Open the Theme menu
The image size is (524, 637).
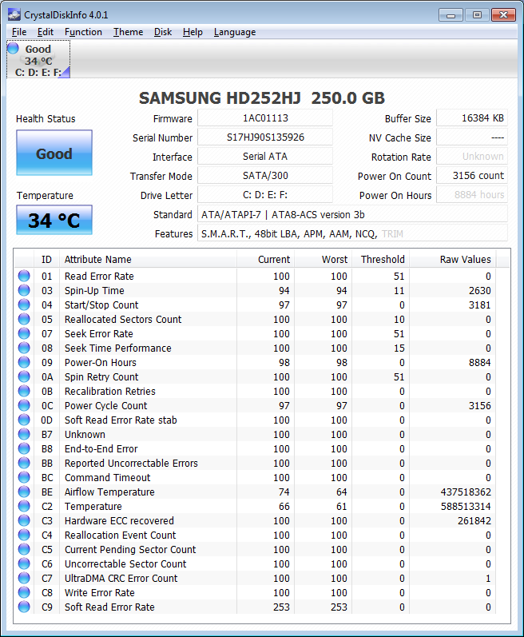(129, 32)
